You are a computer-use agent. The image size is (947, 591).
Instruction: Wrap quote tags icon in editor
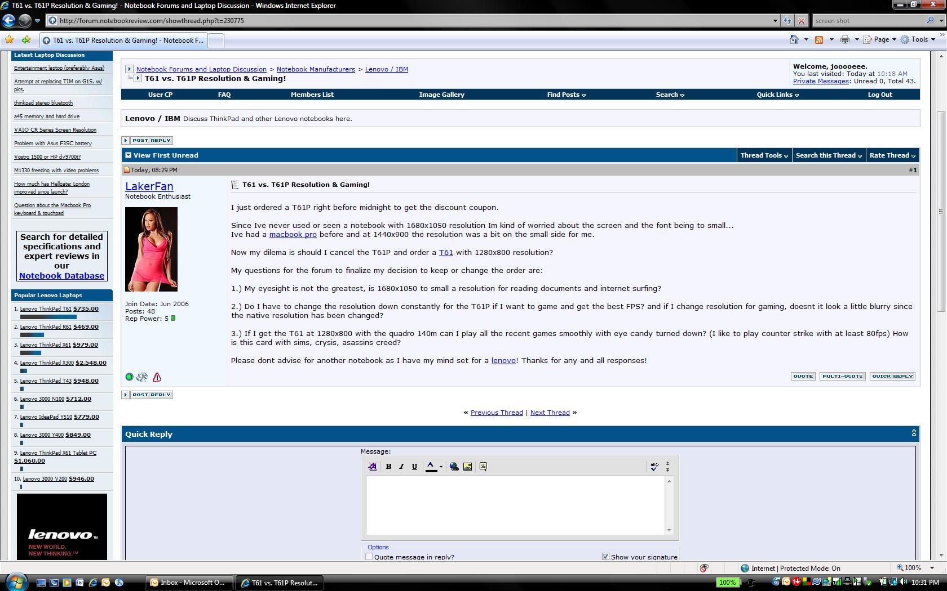[x=483, y=466]
